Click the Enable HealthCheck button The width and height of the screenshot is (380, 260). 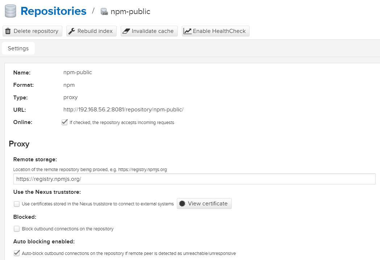click(x=216, y=31)
